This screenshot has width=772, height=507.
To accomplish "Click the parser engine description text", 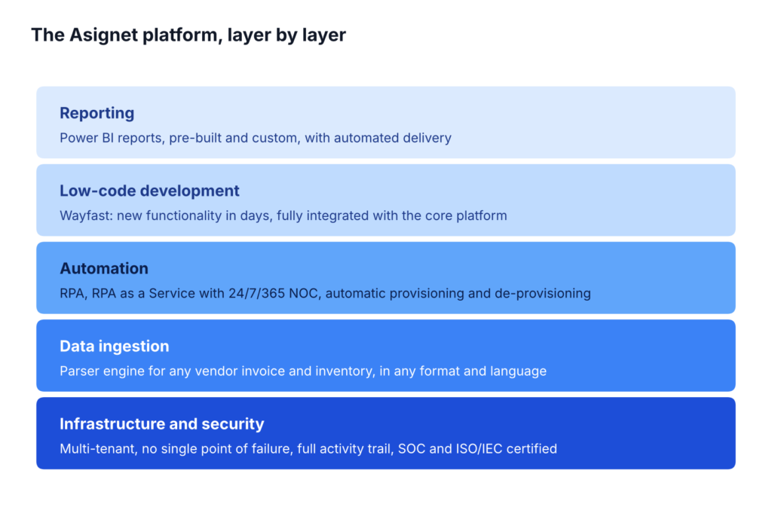I will (303, 371).
